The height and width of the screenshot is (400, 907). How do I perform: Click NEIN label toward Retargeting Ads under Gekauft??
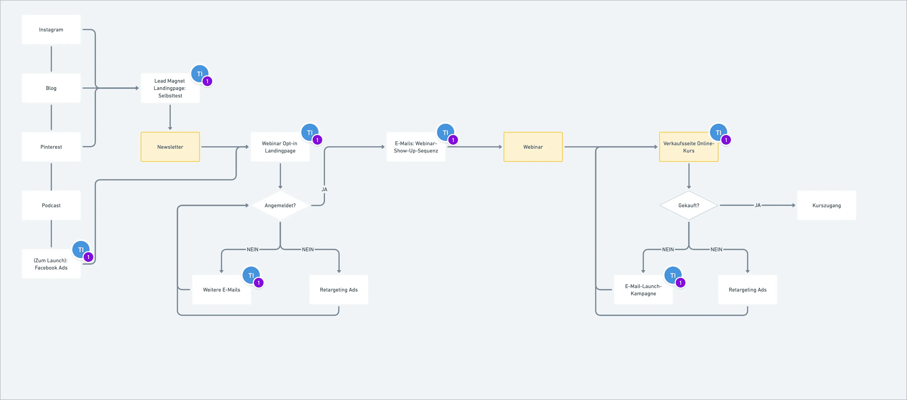[x=716, y=250]
